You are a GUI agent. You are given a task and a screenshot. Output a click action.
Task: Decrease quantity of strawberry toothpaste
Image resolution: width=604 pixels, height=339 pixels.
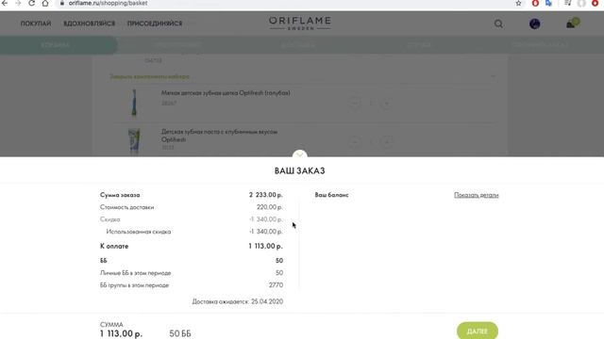[355, 141]
